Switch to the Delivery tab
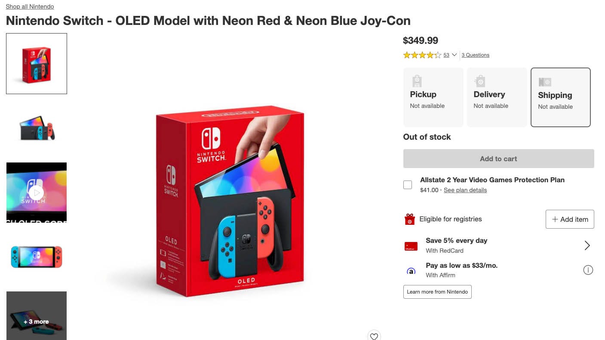The width and height of the screenshot is (605, 340). click(497, 97)
